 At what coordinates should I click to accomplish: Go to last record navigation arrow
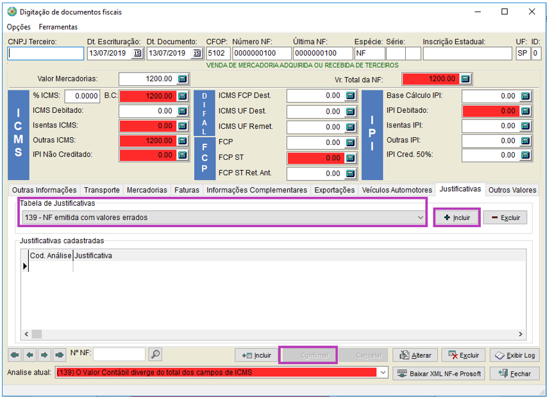coord(60,355)
